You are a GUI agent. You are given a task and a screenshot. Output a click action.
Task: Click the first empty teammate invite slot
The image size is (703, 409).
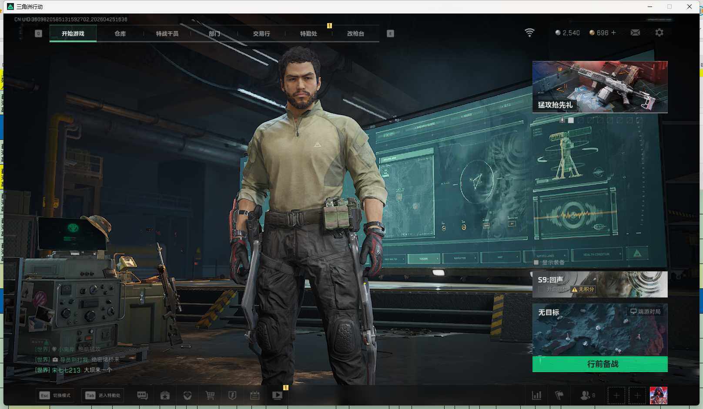click(x=616, y=395)
